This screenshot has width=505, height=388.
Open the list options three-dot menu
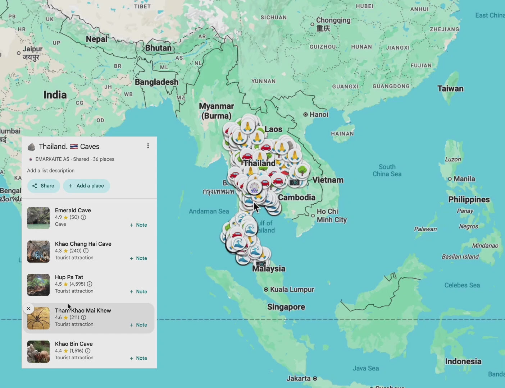pos(148,145)
